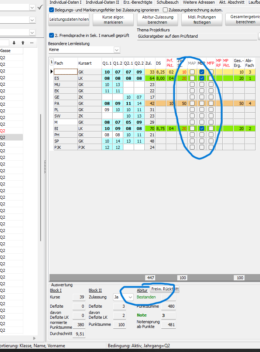260x352 pixels.
Task: Click the Freiw. Rücktritt button
Action: 165,289
